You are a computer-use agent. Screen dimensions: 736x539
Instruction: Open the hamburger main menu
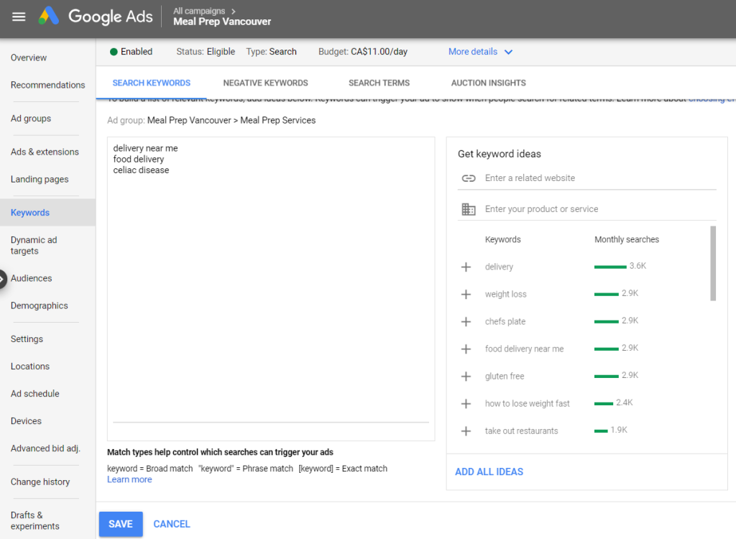tap(19, 17)
